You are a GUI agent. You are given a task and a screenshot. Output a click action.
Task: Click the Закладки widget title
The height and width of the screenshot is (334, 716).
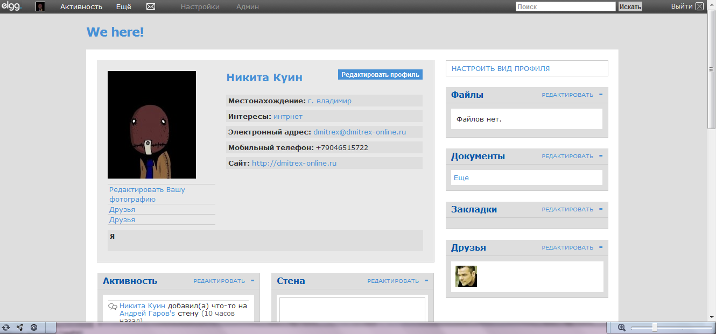click(x=474, y=209)
